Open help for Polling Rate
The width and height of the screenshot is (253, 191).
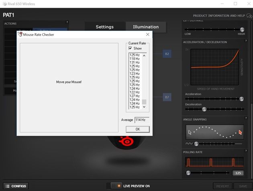(x=246, y=151)
